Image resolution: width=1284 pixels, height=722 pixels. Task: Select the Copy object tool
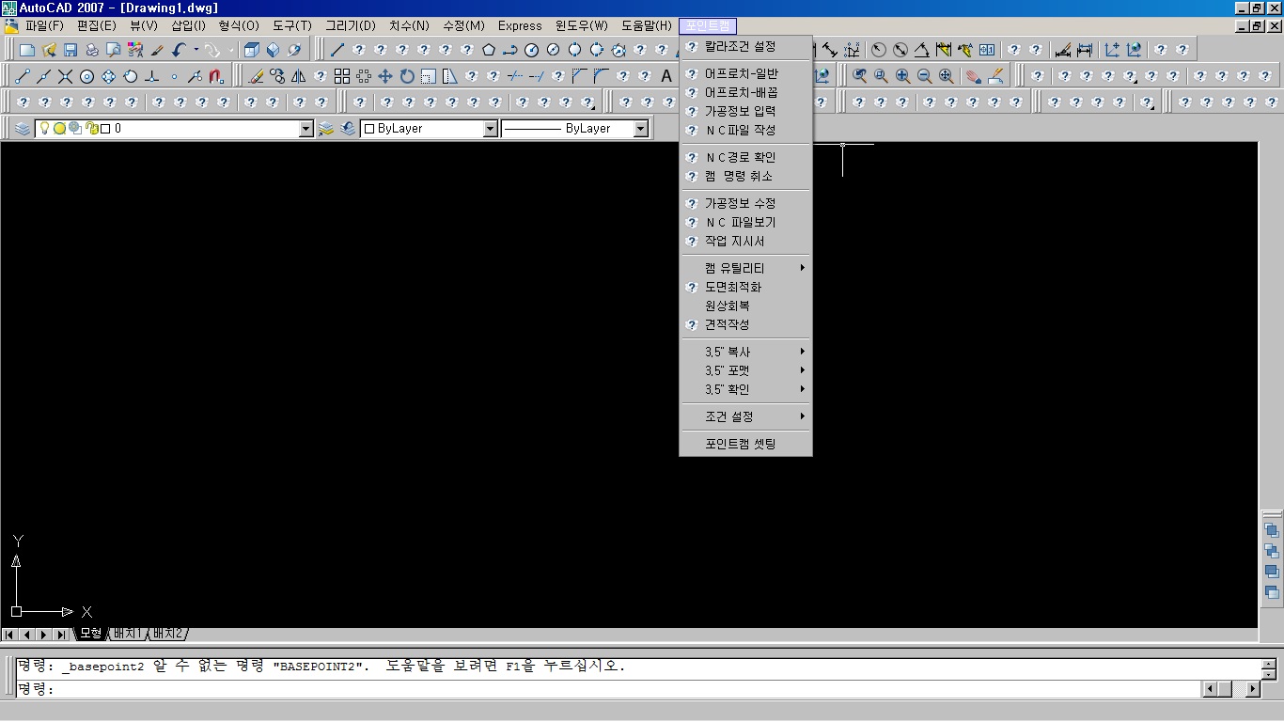276,76
